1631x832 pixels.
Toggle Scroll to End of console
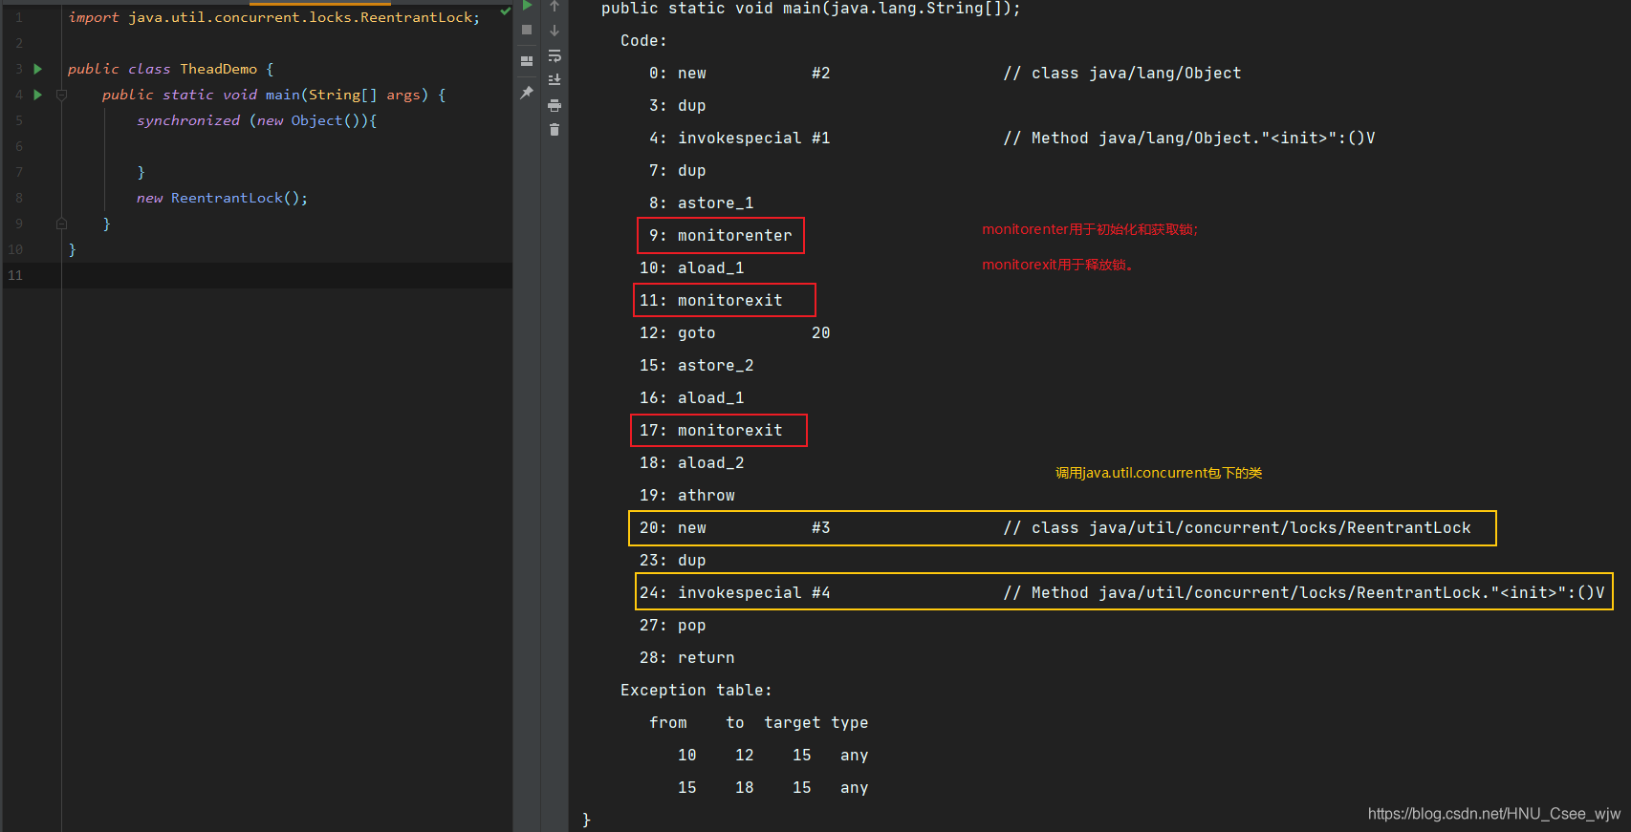[555, 80]
